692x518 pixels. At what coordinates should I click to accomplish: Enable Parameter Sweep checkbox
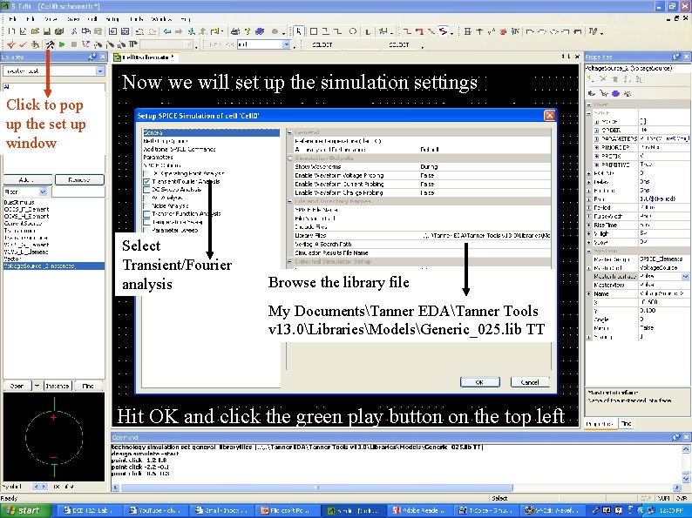146,230
